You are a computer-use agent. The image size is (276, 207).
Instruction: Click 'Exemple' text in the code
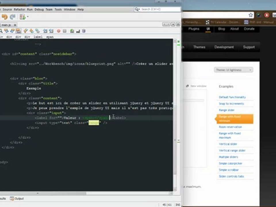[34, 88]
